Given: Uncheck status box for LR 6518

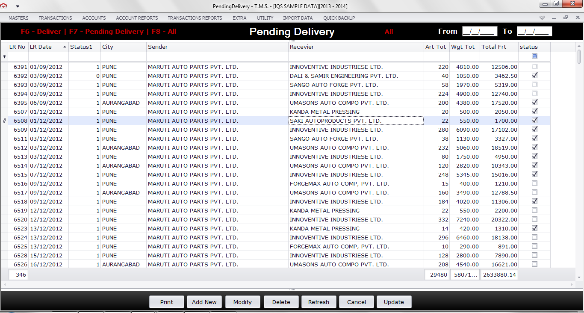Looking at the screenshot, I should coord(534,201).
